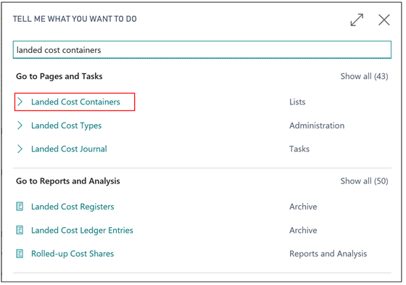Close the Tell Me dialog

click(x=384, y=20)
